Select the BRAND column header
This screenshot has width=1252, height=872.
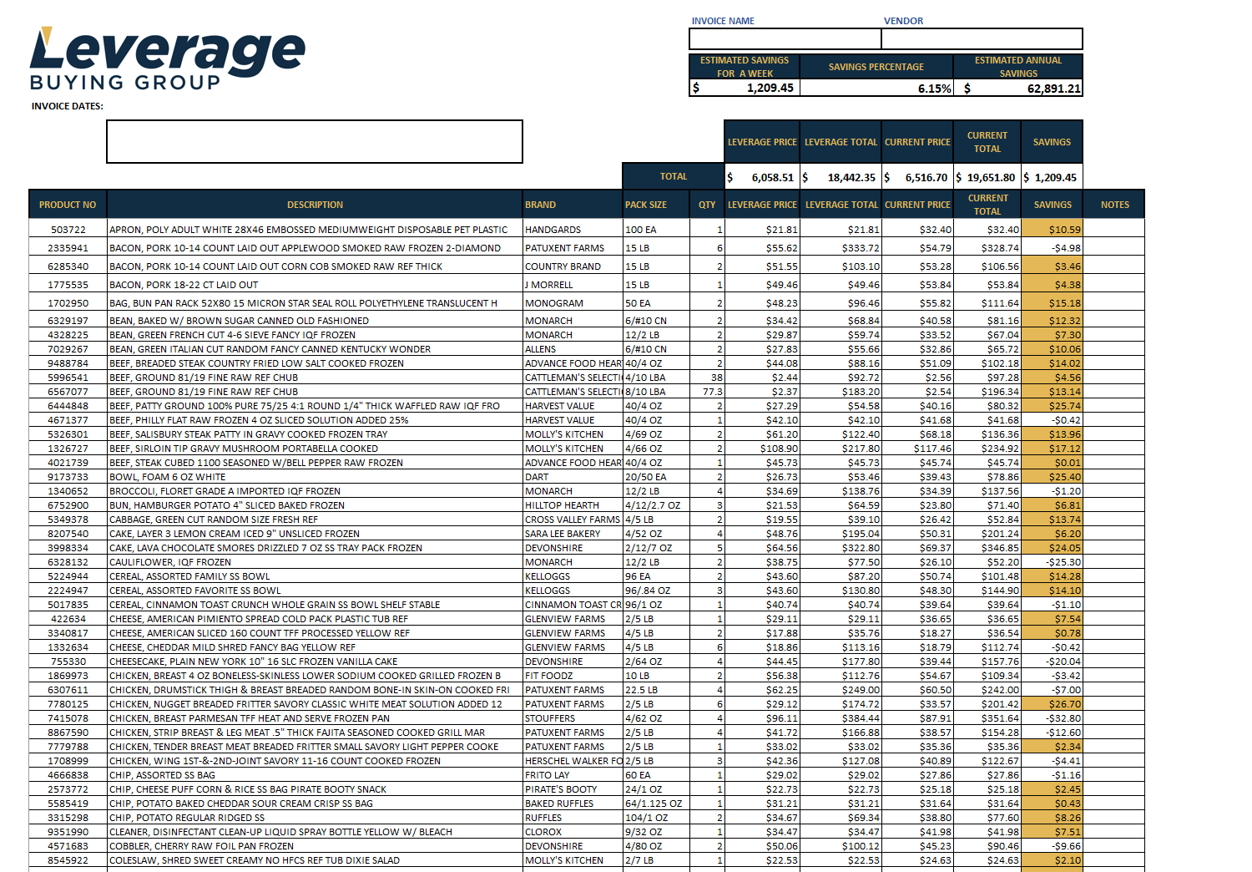point(573,205)
